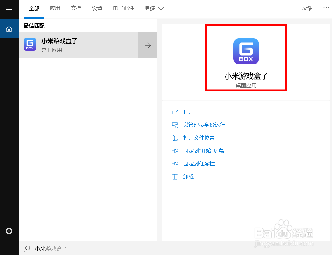This screenshot has width=332, height=255.
Task: Select the 小米游戏盒子 best match result
Action: [x=78, y=45]
